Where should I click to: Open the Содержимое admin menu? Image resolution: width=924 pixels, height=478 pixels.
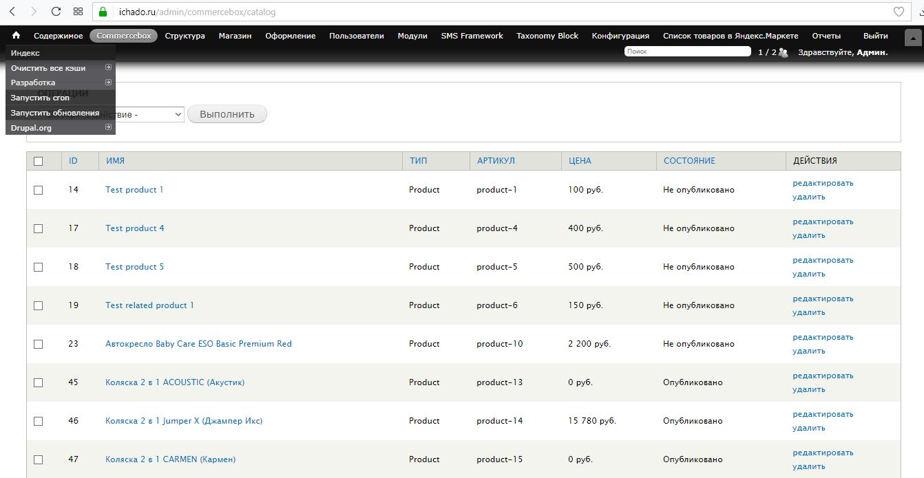coord(59,36)
